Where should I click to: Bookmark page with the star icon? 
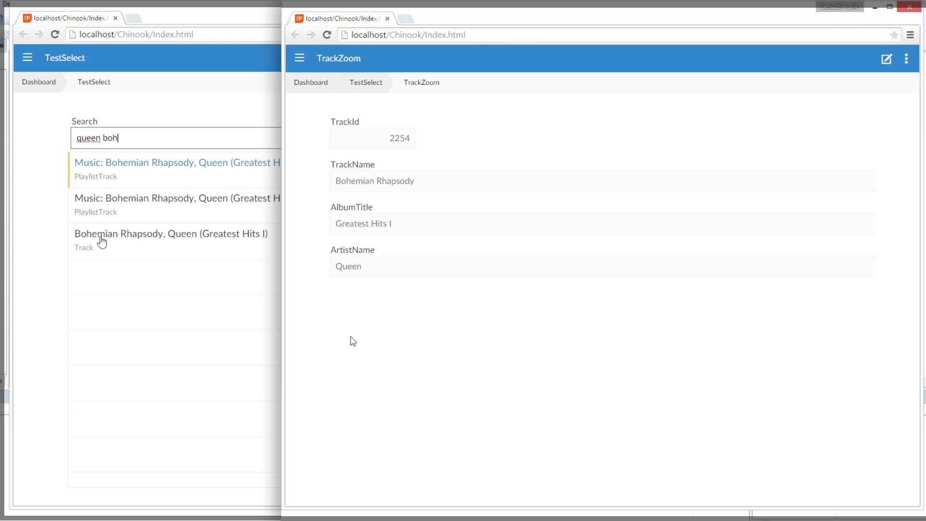[894, 35]
